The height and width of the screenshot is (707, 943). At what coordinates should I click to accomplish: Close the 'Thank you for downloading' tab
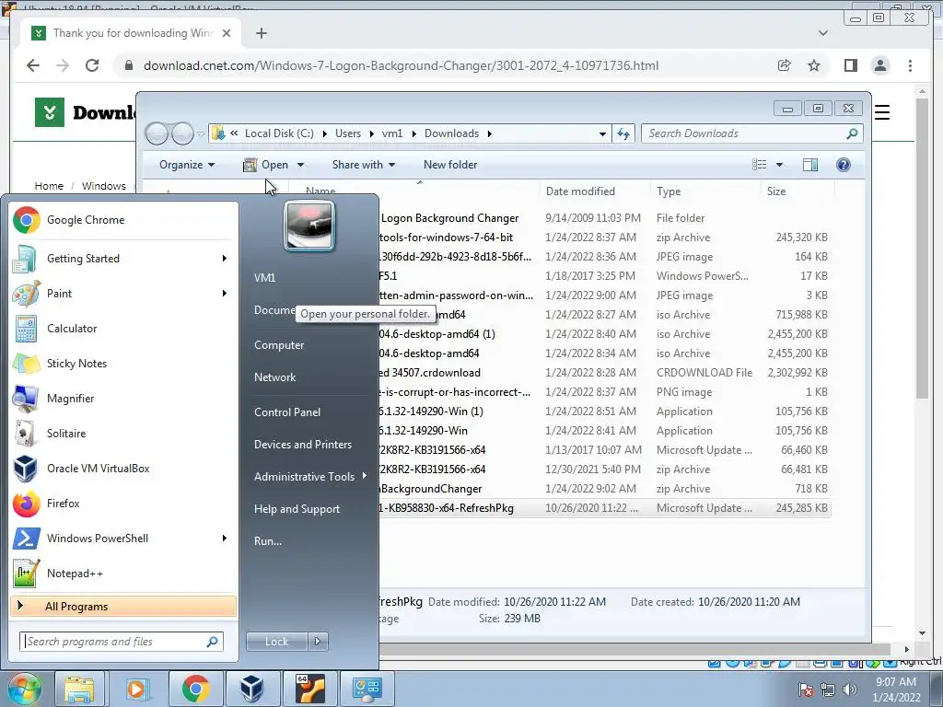(227, 33)
